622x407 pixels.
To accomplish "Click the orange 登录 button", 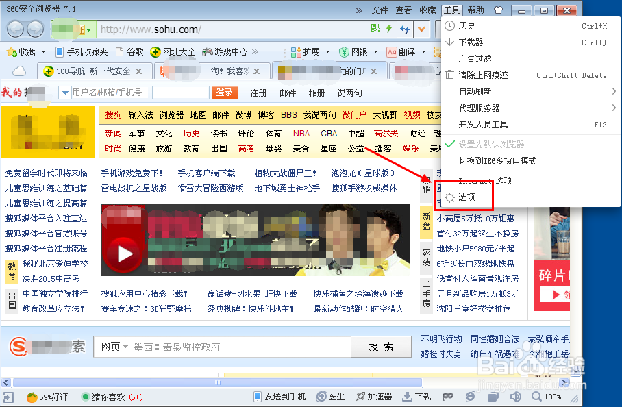I will [x=225, y=92].
